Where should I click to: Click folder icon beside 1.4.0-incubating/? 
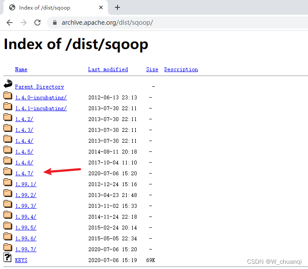[8, 95]
